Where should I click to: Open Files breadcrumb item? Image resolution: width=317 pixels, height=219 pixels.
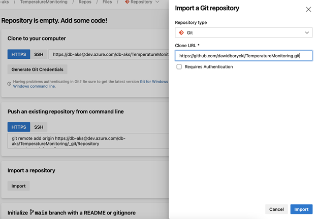click(x=107, y=2)
